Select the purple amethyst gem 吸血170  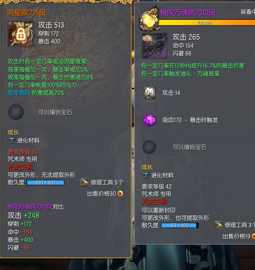click(149, 120)
